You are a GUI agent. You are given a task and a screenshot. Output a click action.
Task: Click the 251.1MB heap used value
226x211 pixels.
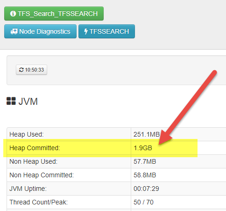(x=147, y=134)
